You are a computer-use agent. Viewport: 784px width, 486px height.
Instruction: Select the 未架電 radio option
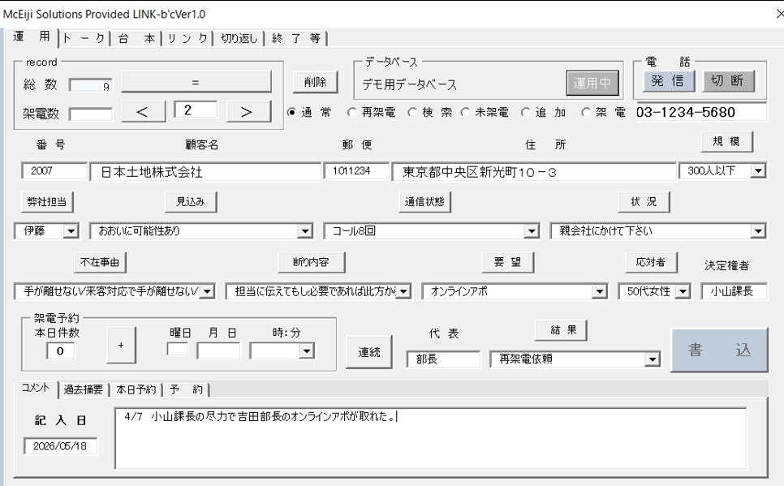[x=465, y=112]
